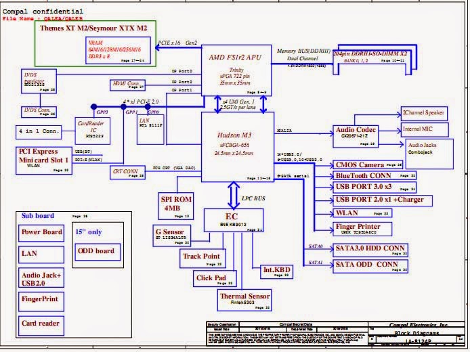Select the Internal MIC block

click(425, 129)
